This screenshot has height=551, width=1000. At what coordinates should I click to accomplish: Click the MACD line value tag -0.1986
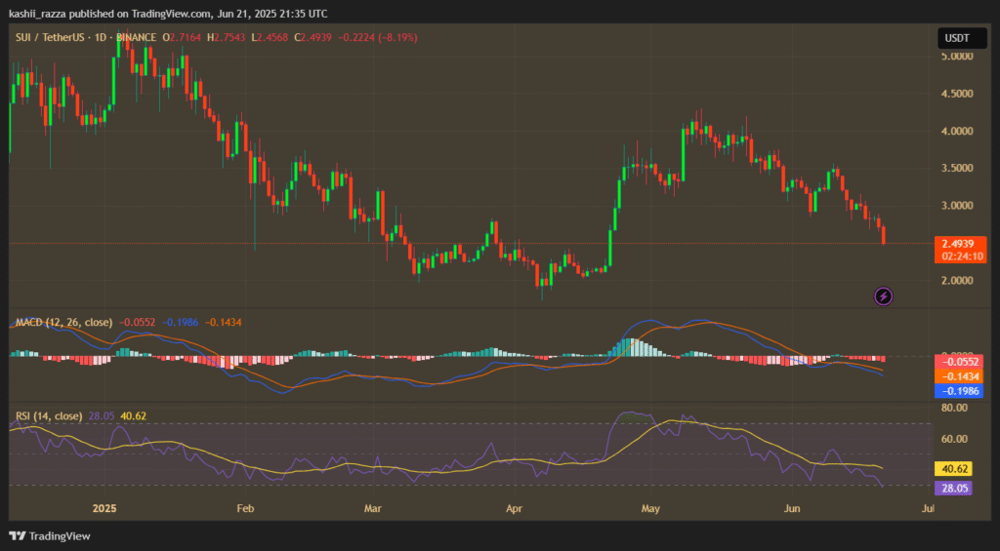[x=959, y=391]
